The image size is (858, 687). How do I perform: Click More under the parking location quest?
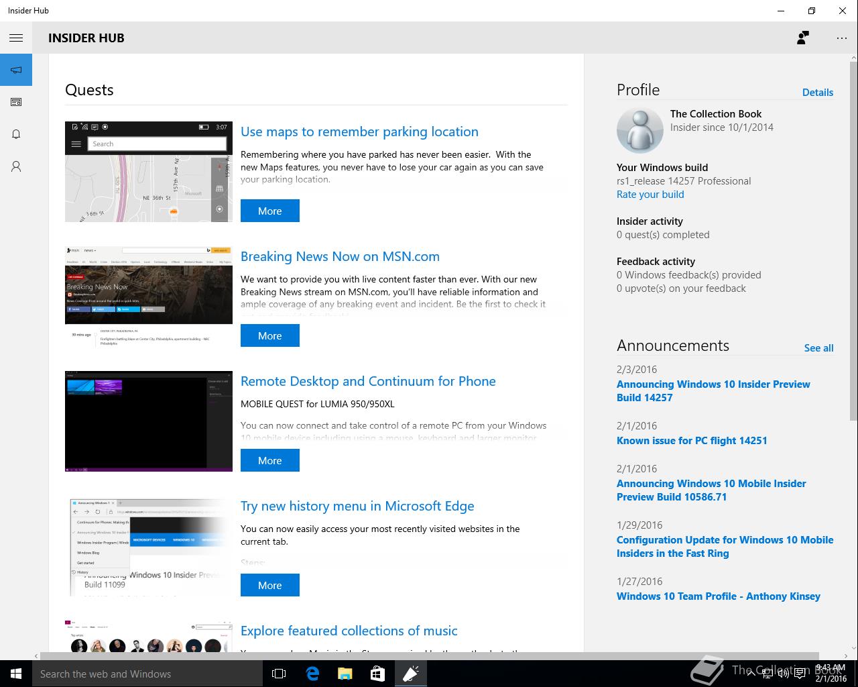point(270,211)
